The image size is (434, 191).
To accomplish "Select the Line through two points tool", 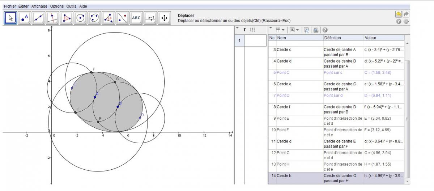I will point(39,18).
